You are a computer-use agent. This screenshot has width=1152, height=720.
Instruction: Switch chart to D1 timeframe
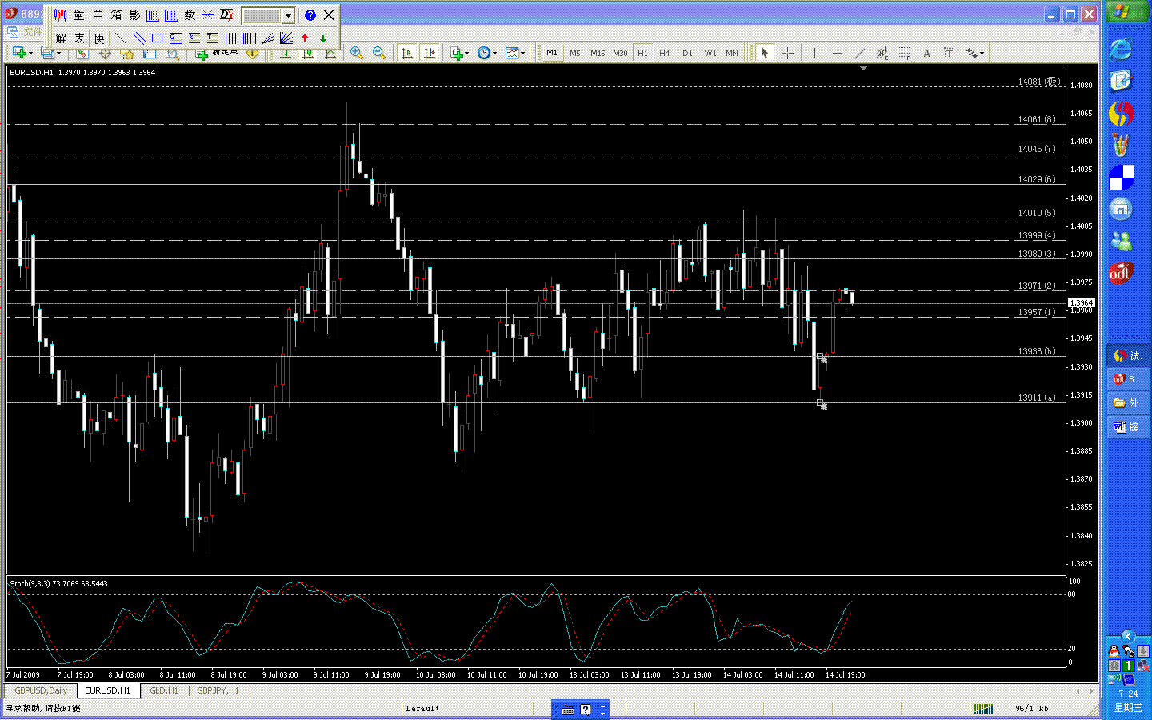point(687,53)
